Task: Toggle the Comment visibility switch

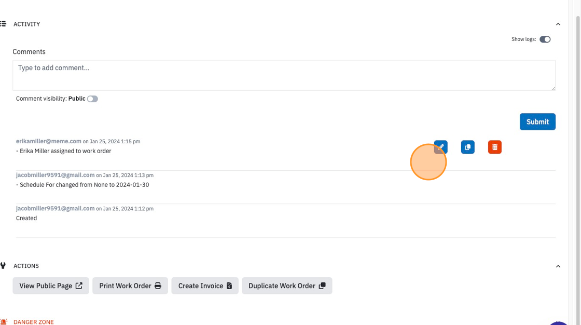Action: coord(92,99)
